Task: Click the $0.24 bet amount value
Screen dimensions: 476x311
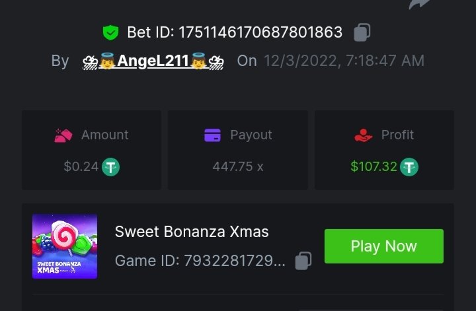Action: 81,167
